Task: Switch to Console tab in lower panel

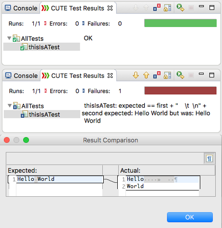Action: coord(21,76)
